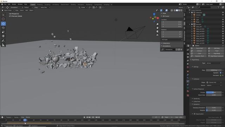Jump to the start frame
This screenshot has height=127, width=225.
coord(87,117)
